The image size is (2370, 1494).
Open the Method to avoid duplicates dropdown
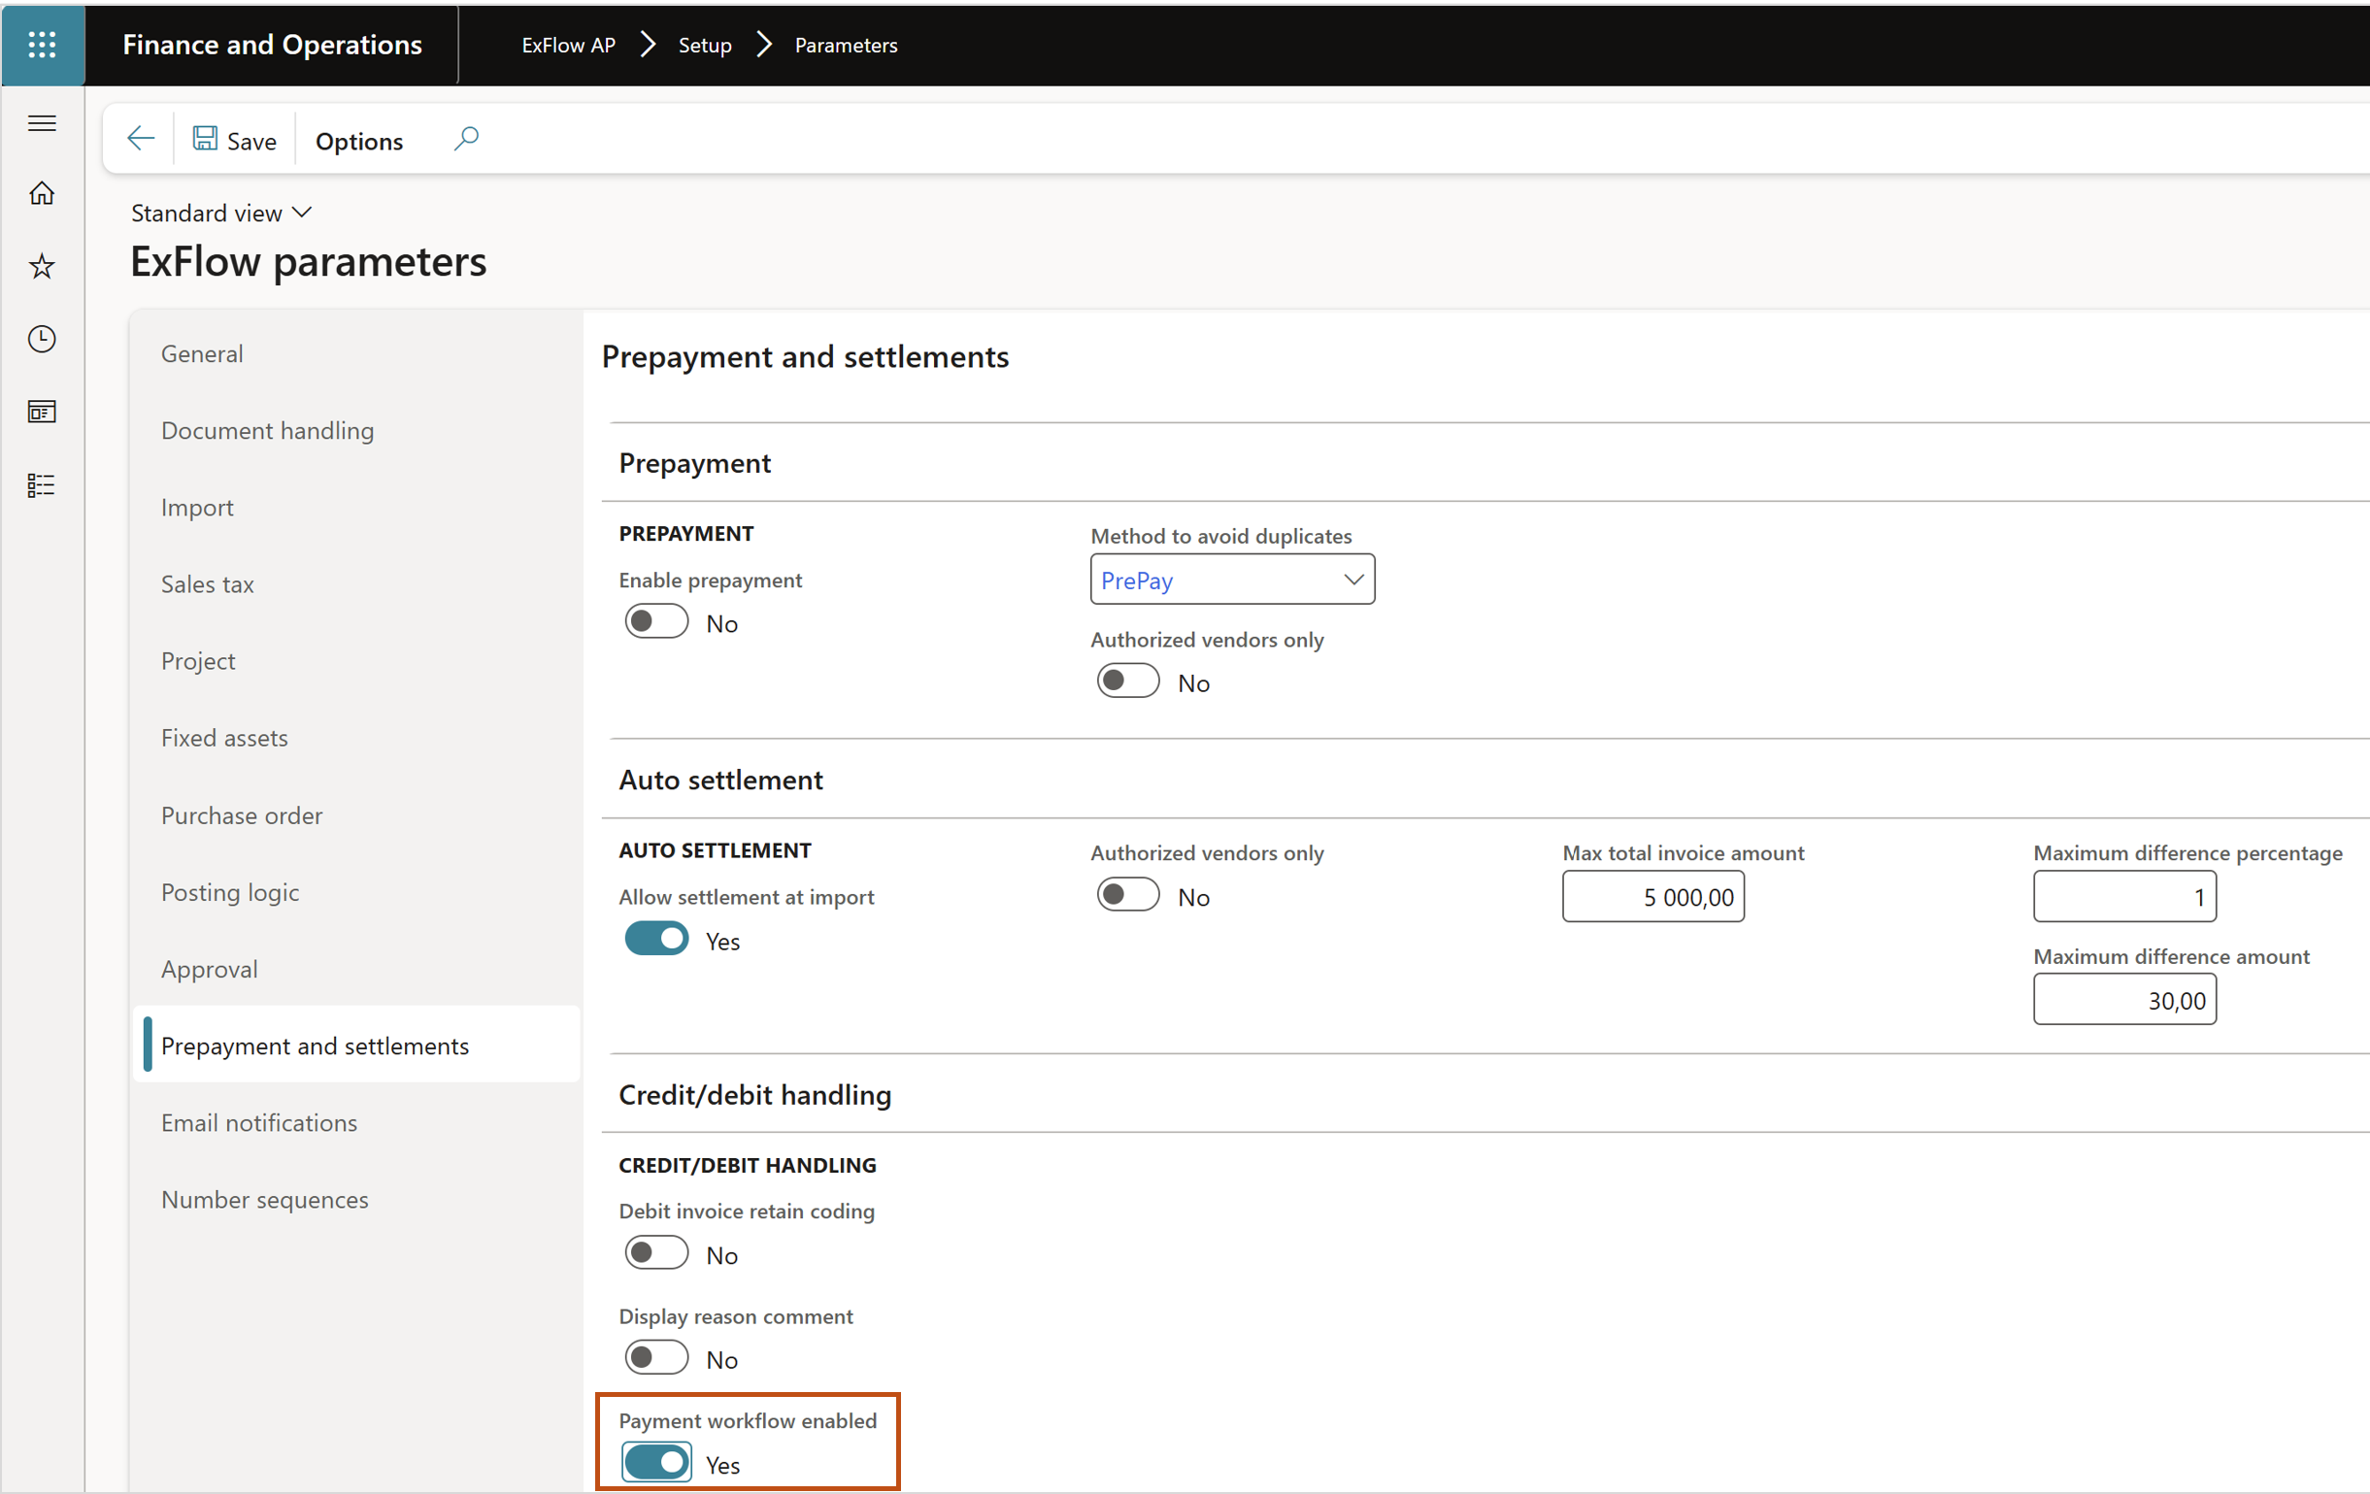click(x=1232, y=580)
